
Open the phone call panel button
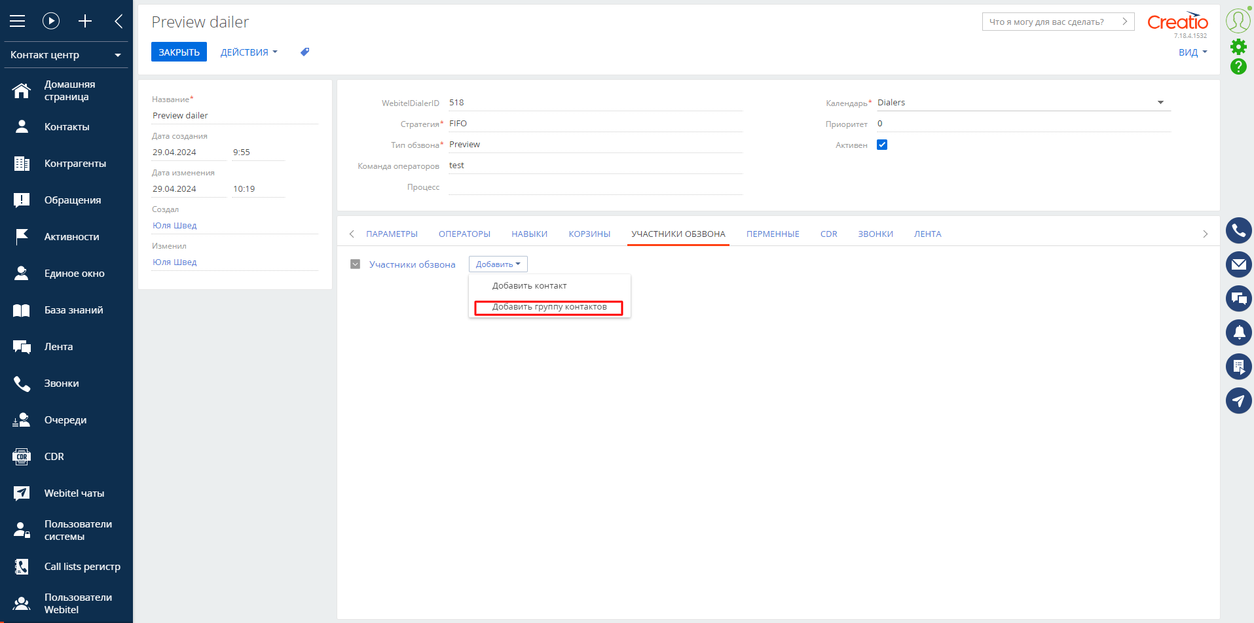tap(1239, 230)
